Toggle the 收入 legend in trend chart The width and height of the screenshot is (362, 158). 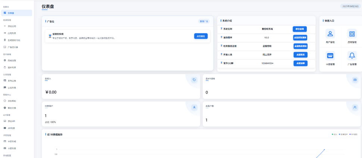334,134
